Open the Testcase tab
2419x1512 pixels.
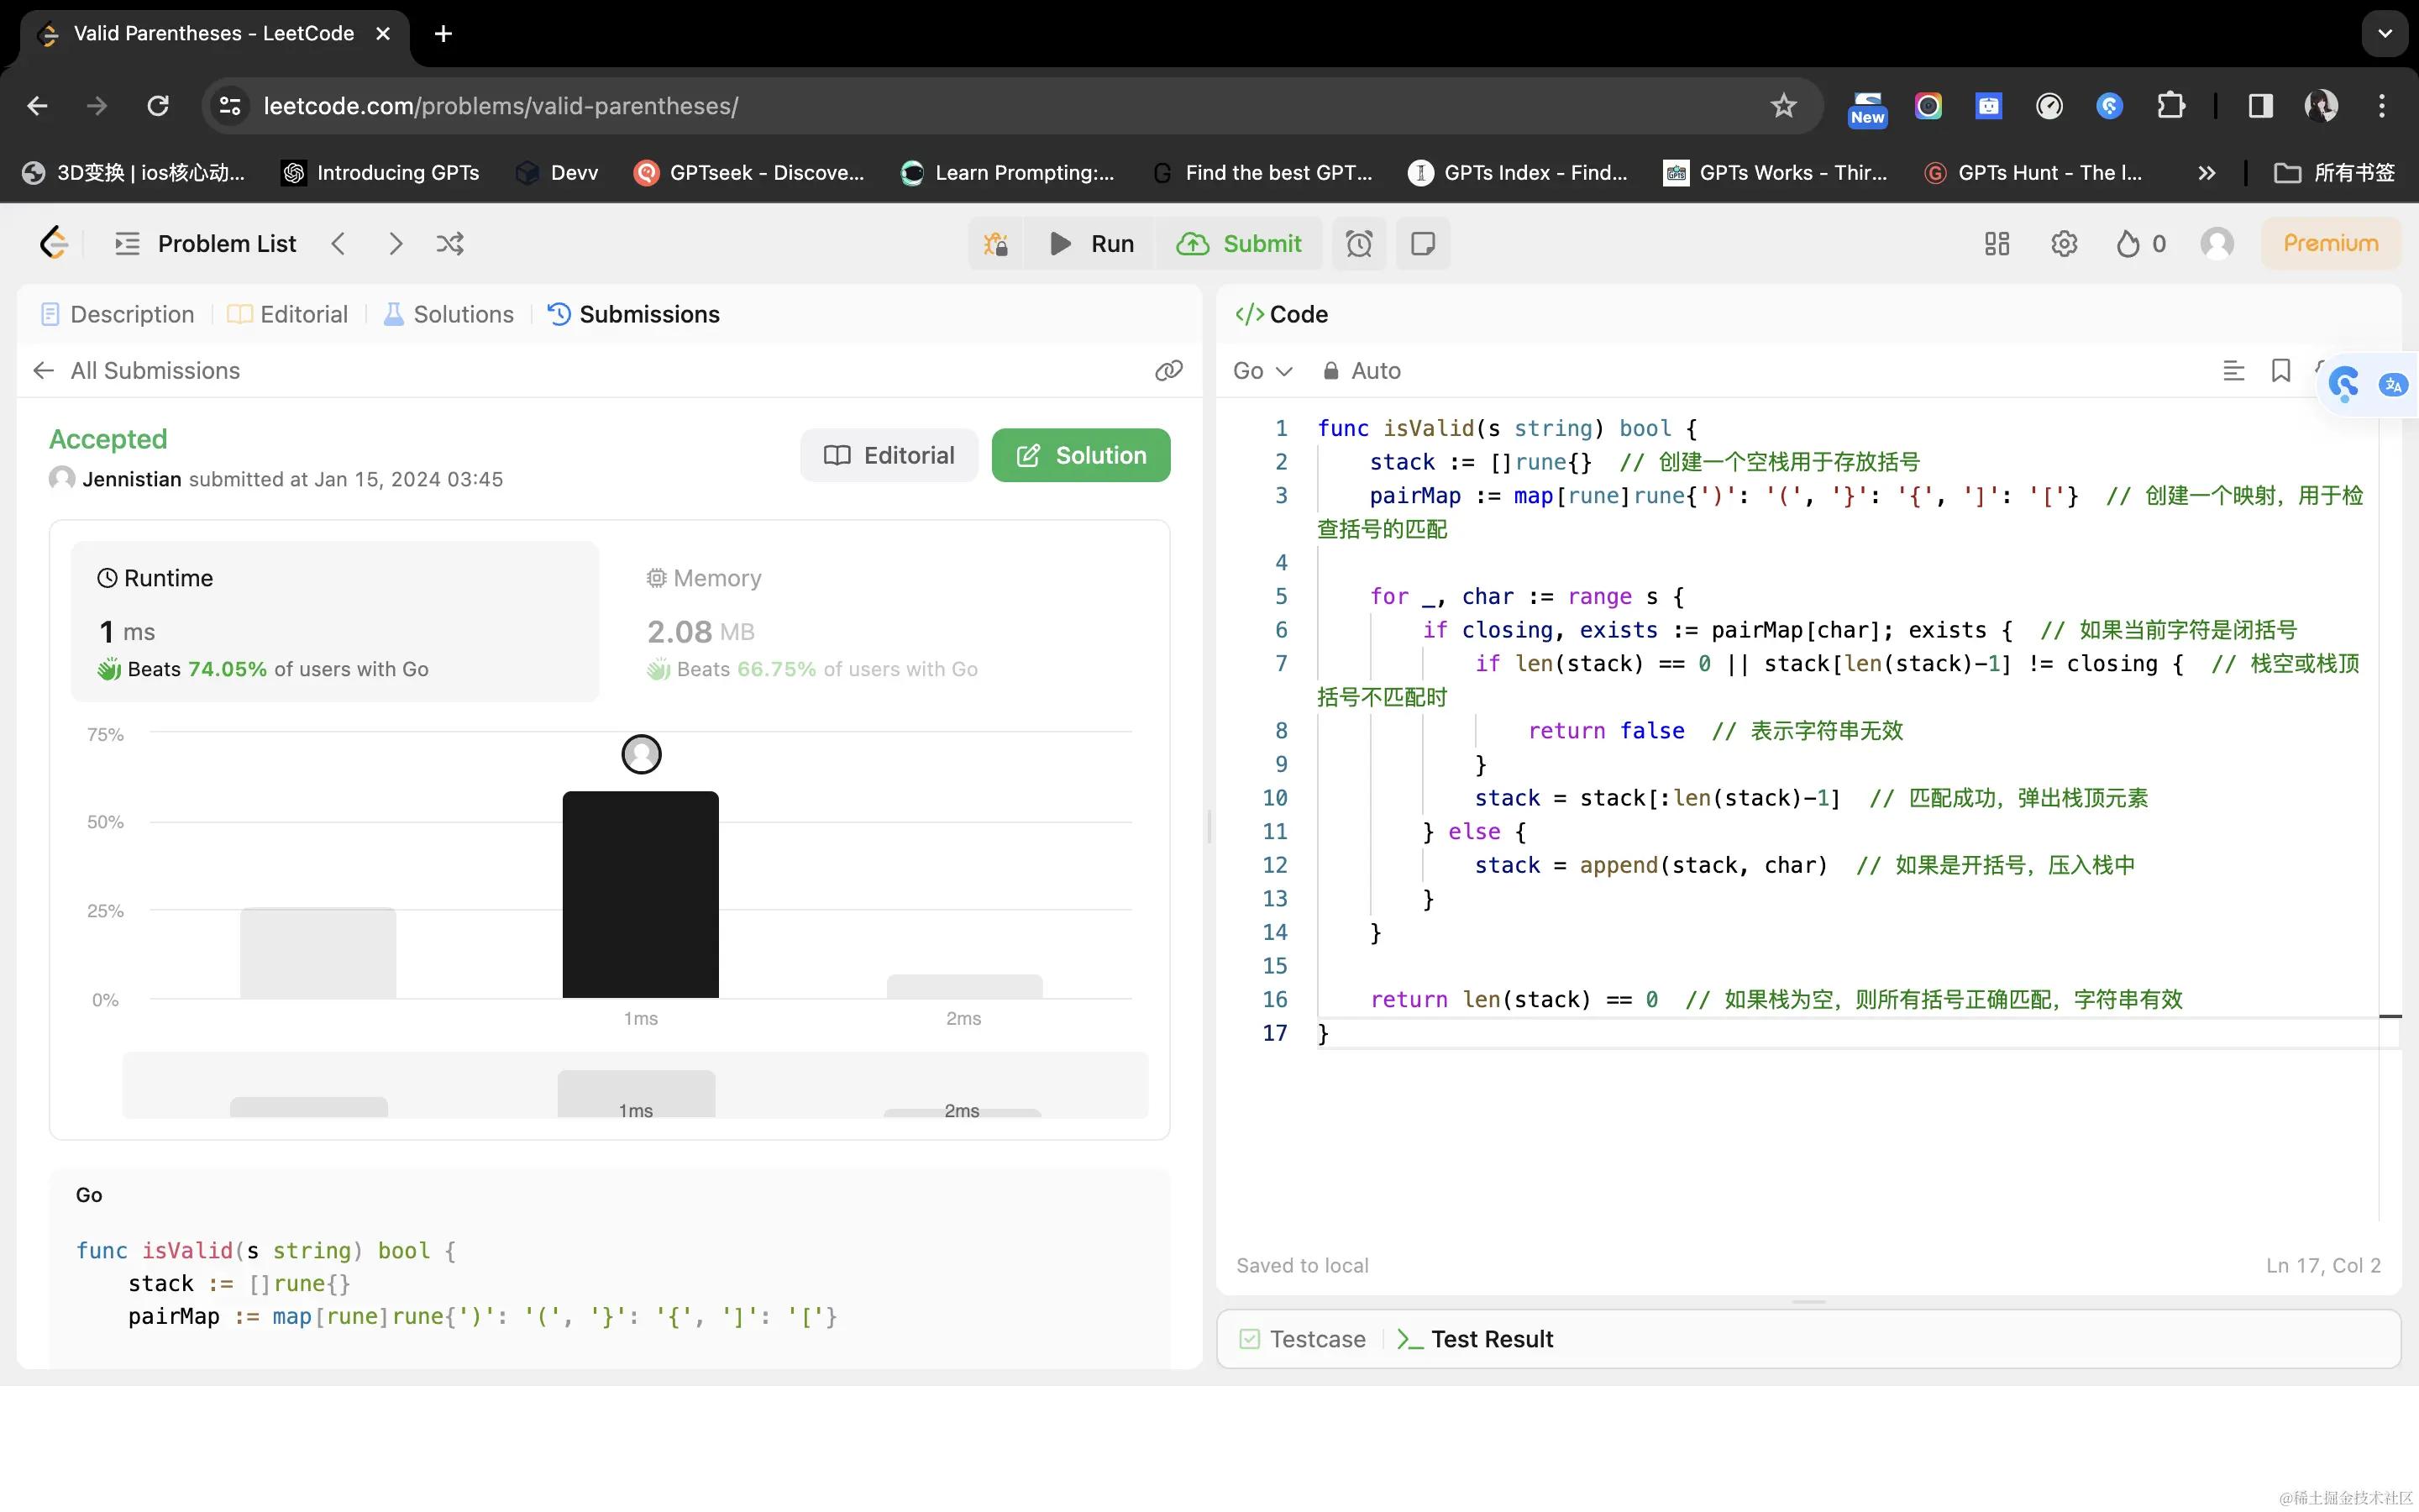tap(1303, 1339)
